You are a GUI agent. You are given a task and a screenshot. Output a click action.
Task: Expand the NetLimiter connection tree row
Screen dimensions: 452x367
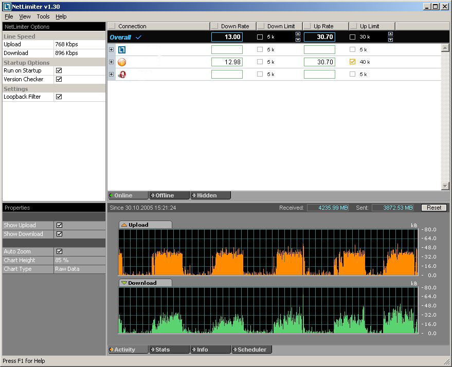pos(111,50)
